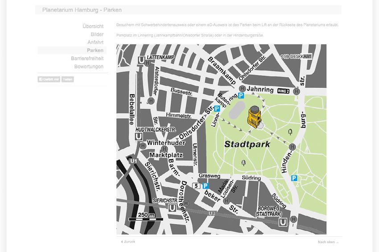
Task: Click the LATTENKAMP station label
Action: tap(161, 58)
